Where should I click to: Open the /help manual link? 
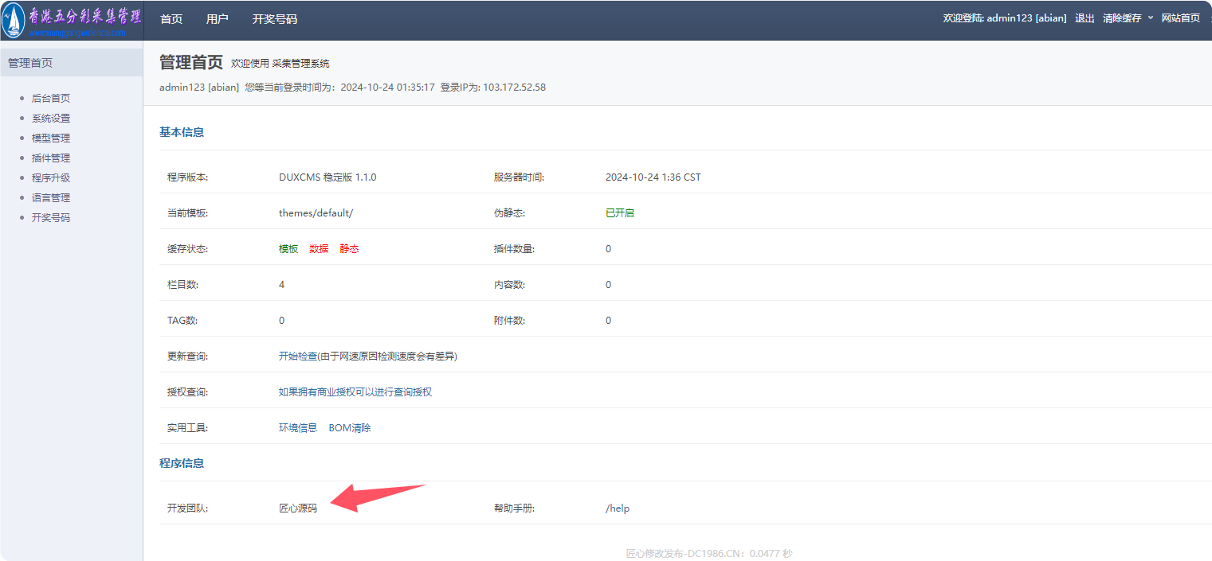(x=618, y=508)
